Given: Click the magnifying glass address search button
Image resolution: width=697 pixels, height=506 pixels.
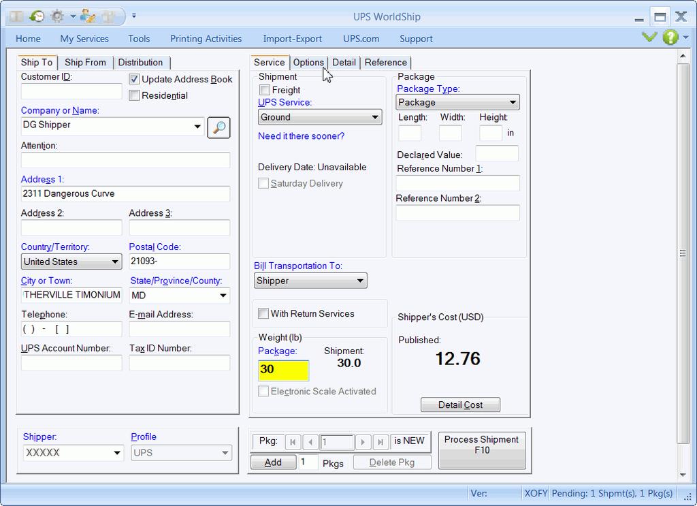Looking at the screenshot, I should 218,127.
